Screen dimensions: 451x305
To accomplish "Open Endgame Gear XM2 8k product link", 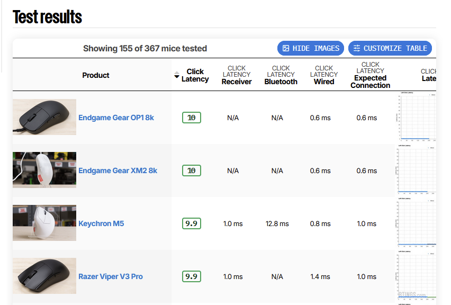I will (118, 171).
